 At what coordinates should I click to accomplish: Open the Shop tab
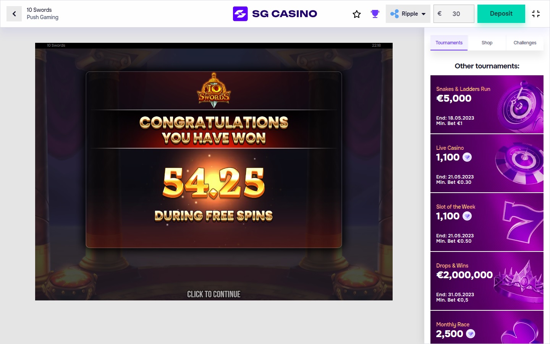click(487, 43)
